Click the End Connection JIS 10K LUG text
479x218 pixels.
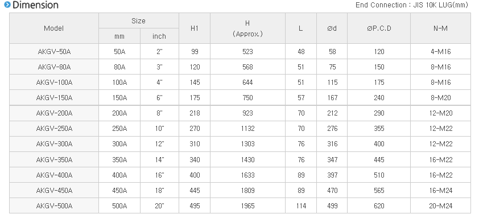point(411,5)
